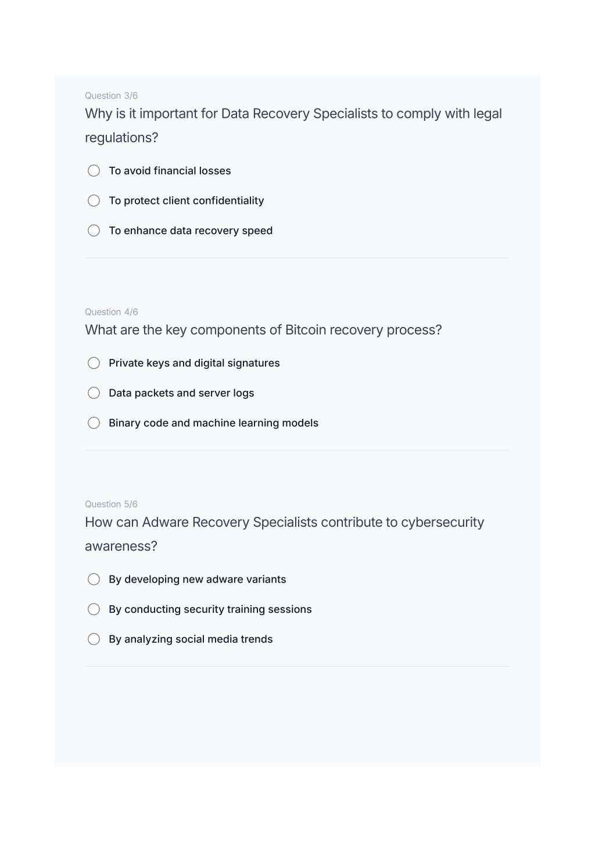Choose 'To protect client confidentiality' option
This screenshot has width=595, height=841.
point(94,200)
